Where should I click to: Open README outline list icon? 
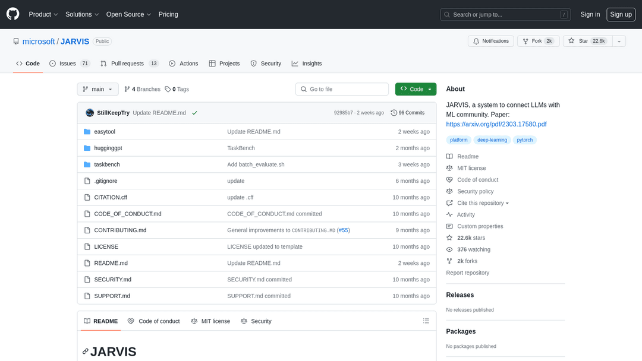pos(426,321)
